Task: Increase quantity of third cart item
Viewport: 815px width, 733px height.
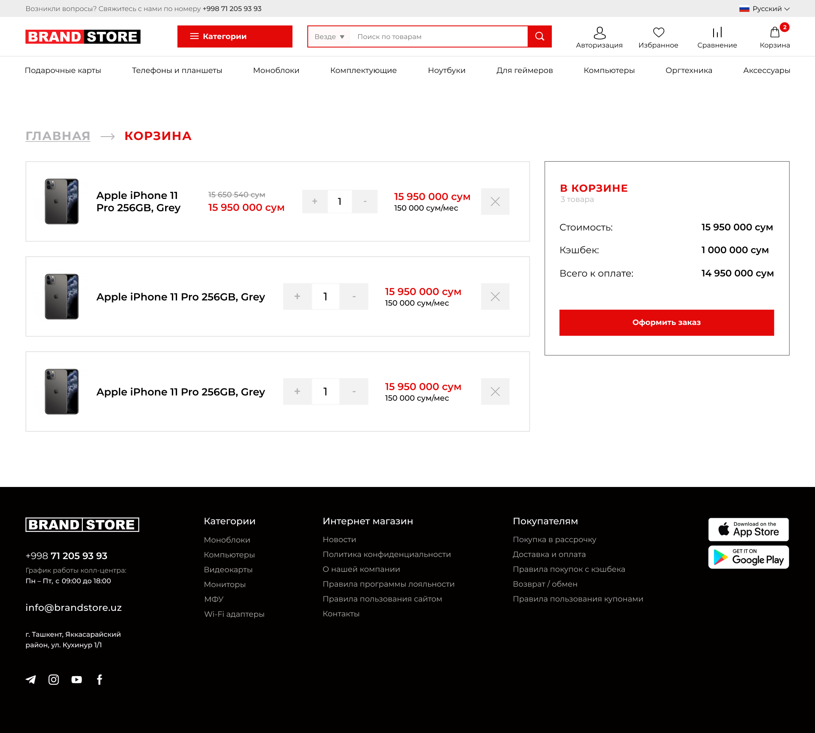Action: [297, 392]
